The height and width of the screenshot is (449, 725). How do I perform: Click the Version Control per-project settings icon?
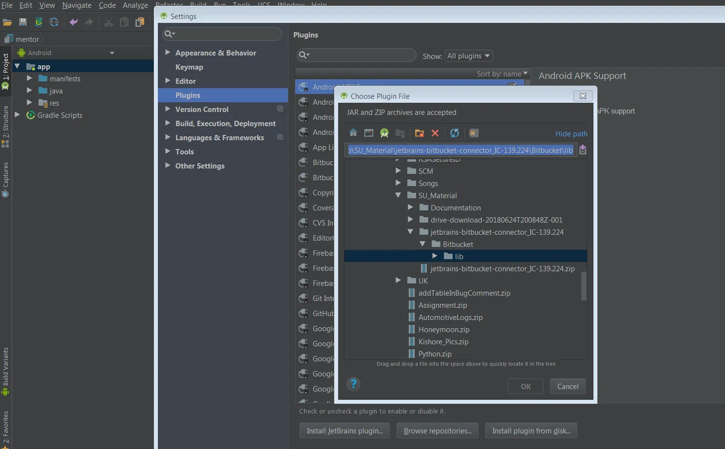click(280, 109)
